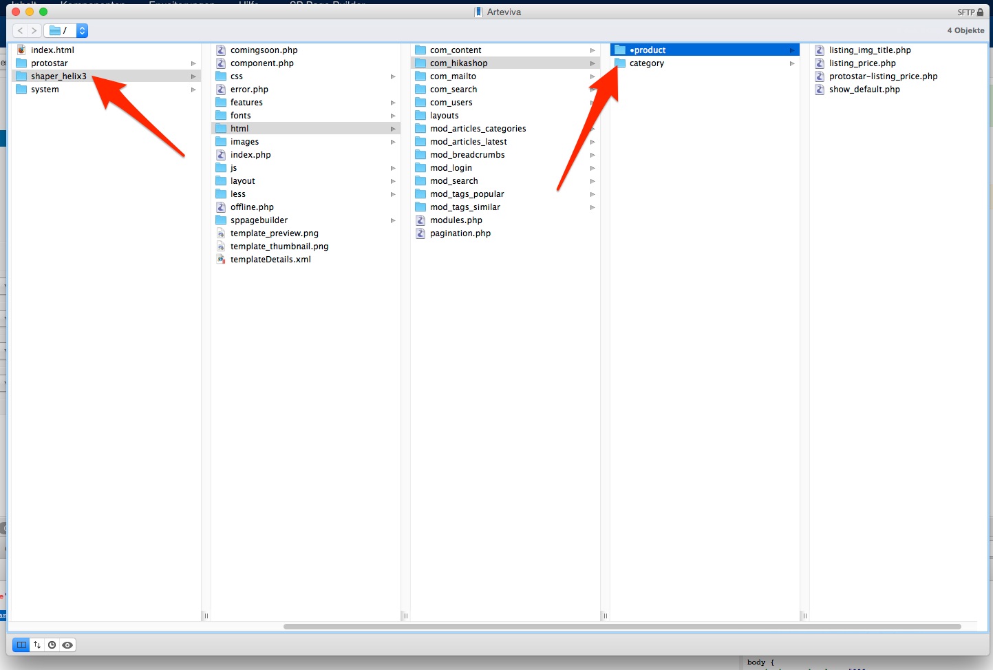Select the template_thumbnail.png file name
Screen dimensions: 993x670
[x=279, y=247]
